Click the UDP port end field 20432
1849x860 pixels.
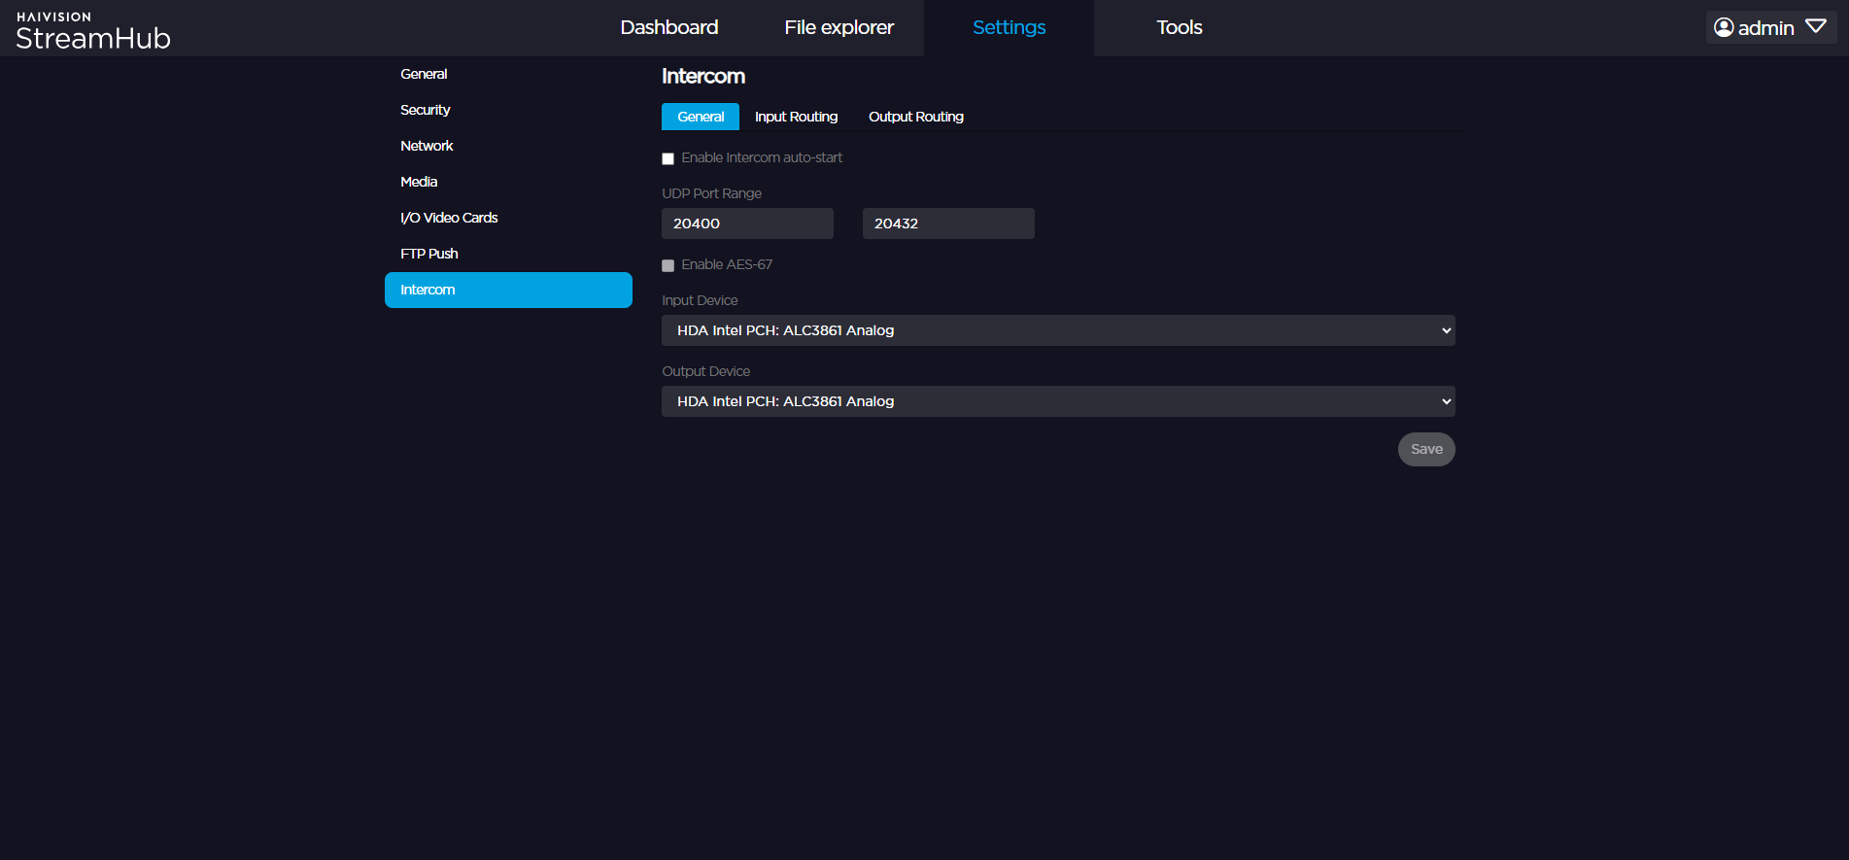(947, 224)
